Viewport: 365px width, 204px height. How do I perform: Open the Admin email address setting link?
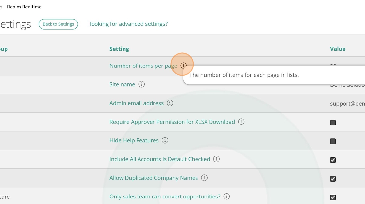pos(137,103)
